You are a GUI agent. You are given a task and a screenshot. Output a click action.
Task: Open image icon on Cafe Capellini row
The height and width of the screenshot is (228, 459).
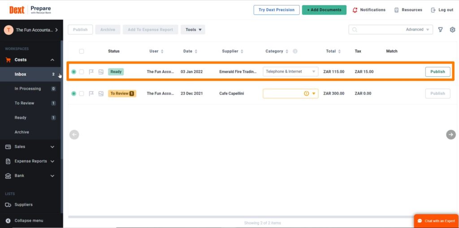[101, 94]
